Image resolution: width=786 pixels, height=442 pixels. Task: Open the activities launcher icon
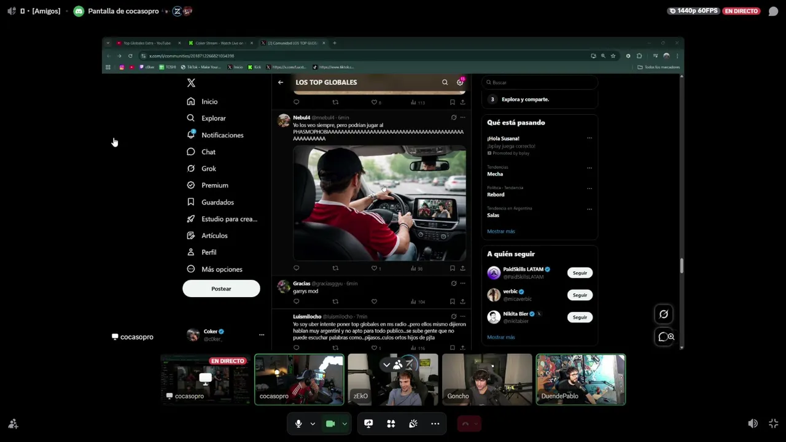tap(391, 424)
